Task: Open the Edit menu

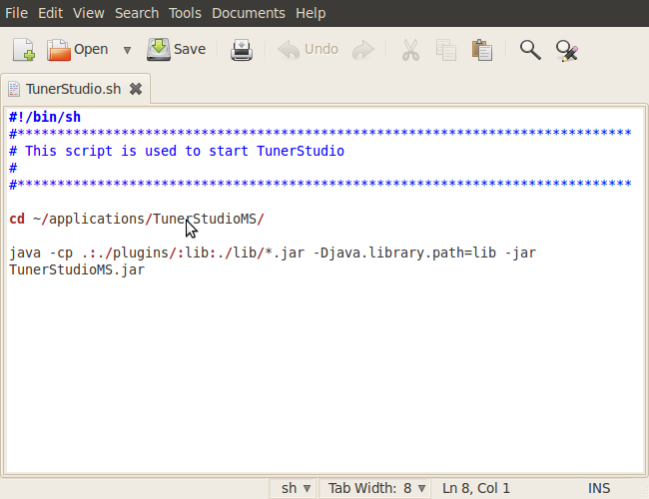Action: pos(51,13)
